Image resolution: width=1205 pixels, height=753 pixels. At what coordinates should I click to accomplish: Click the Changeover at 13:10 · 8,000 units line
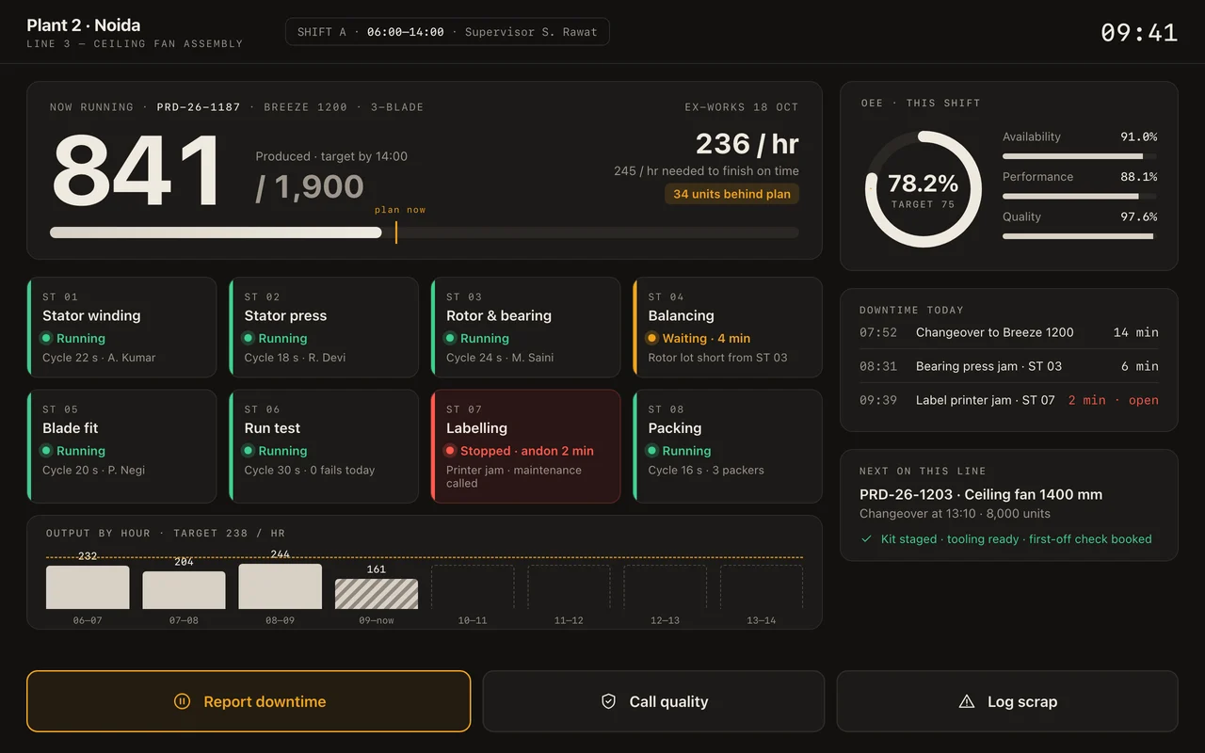pos(955,514)
